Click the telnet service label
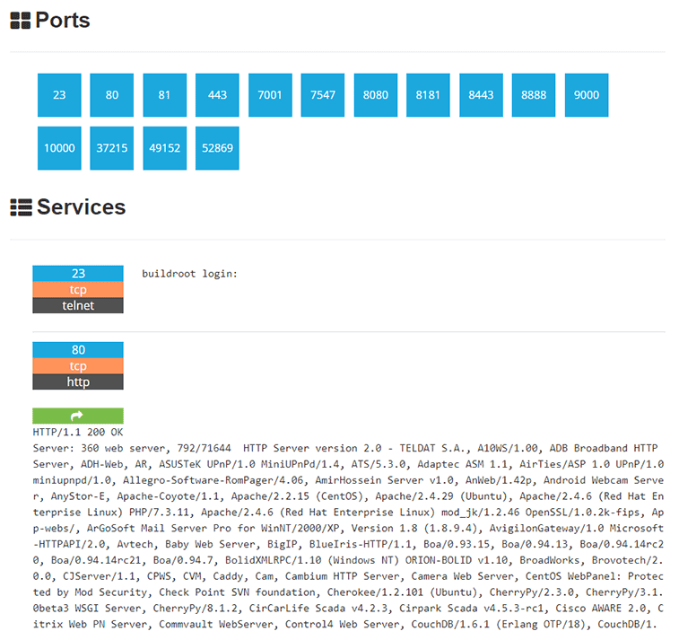Screen dimensions: 679x640 click(x=78, y=305)
